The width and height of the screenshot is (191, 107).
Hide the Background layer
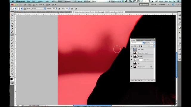132,67
